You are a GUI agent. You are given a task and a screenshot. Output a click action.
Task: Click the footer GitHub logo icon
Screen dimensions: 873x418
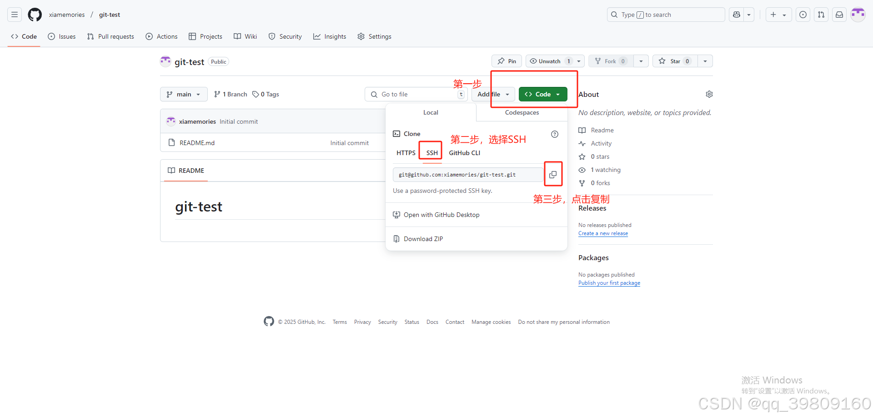click(x=269, y=322)
